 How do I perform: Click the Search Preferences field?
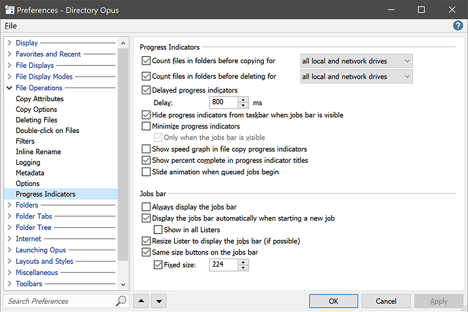point(60,301)
